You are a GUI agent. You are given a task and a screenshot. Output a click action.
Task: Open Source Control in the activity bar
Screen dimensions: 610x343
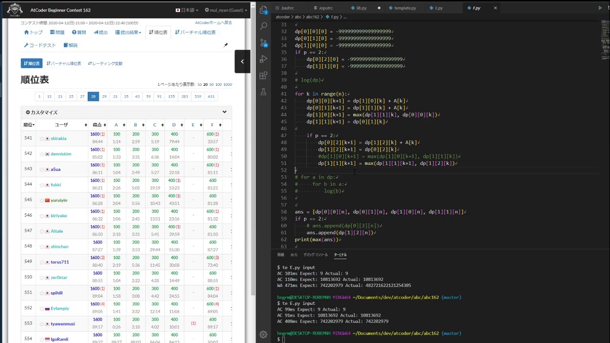[264, 43]
